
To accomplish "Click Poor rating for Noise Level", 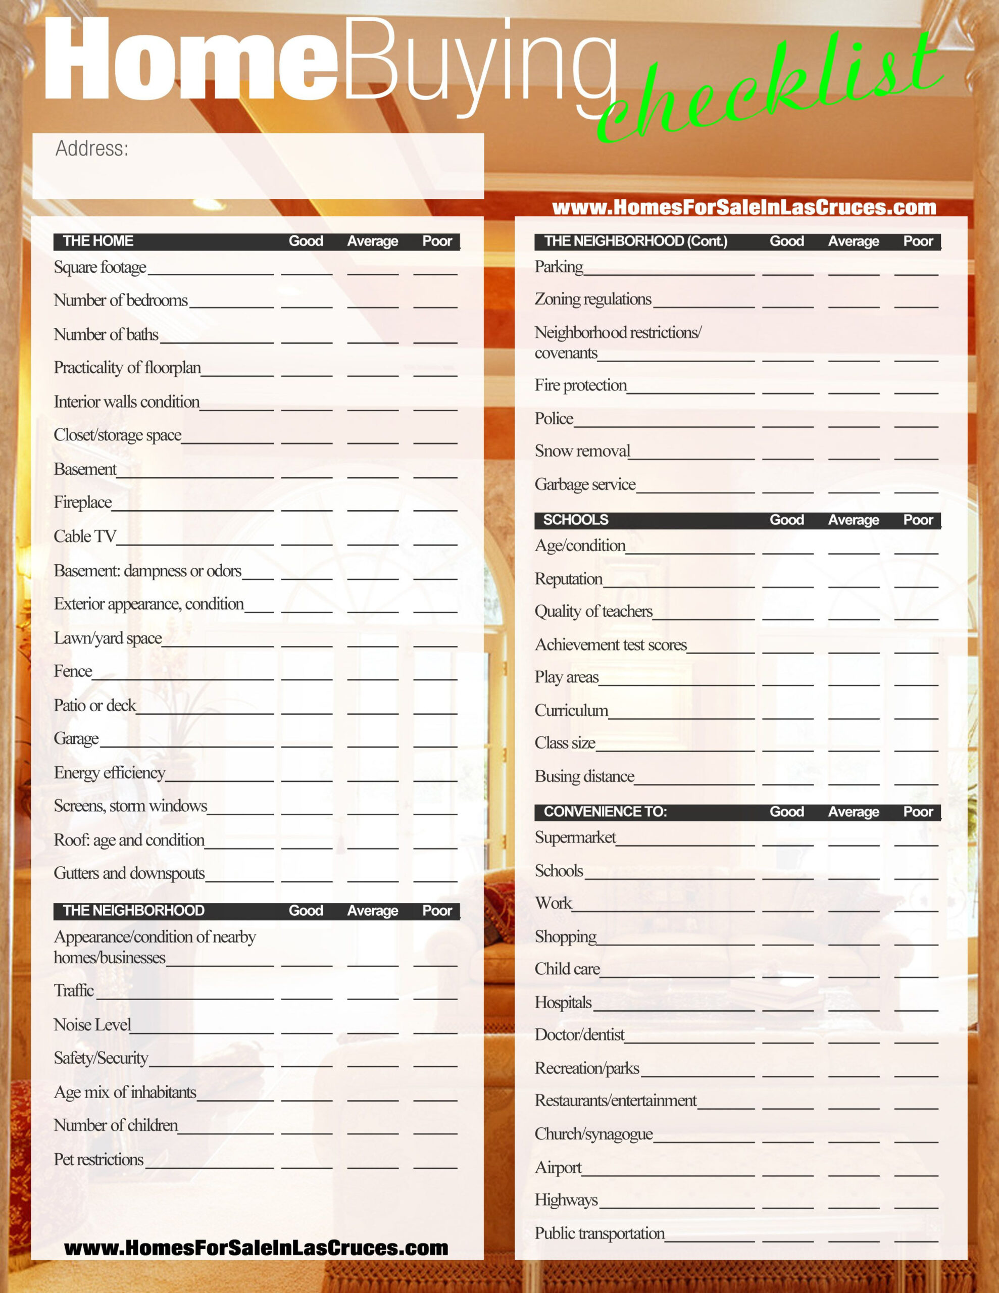I will 442,1025.
